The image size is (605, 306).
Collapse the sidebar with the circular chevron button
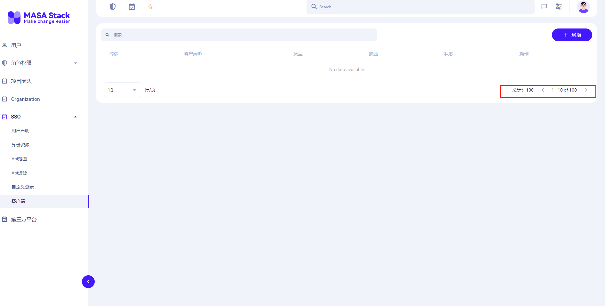(x=88, y=282)
